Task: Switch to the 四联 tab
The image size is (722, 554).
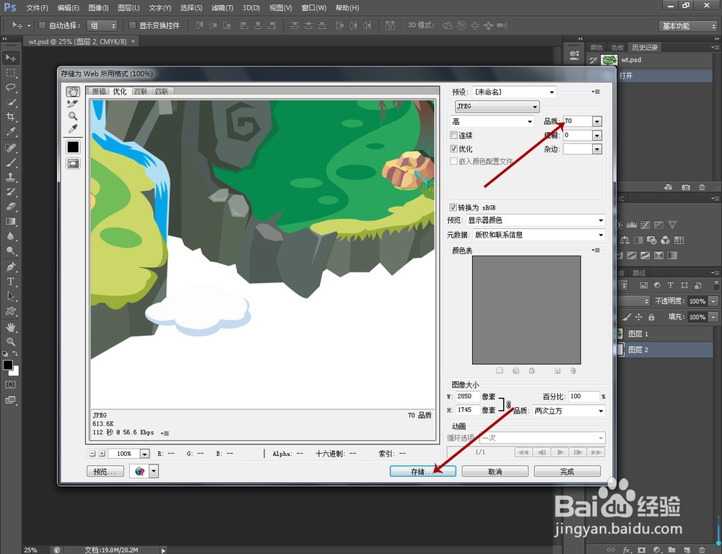Action: click(162, 91)
